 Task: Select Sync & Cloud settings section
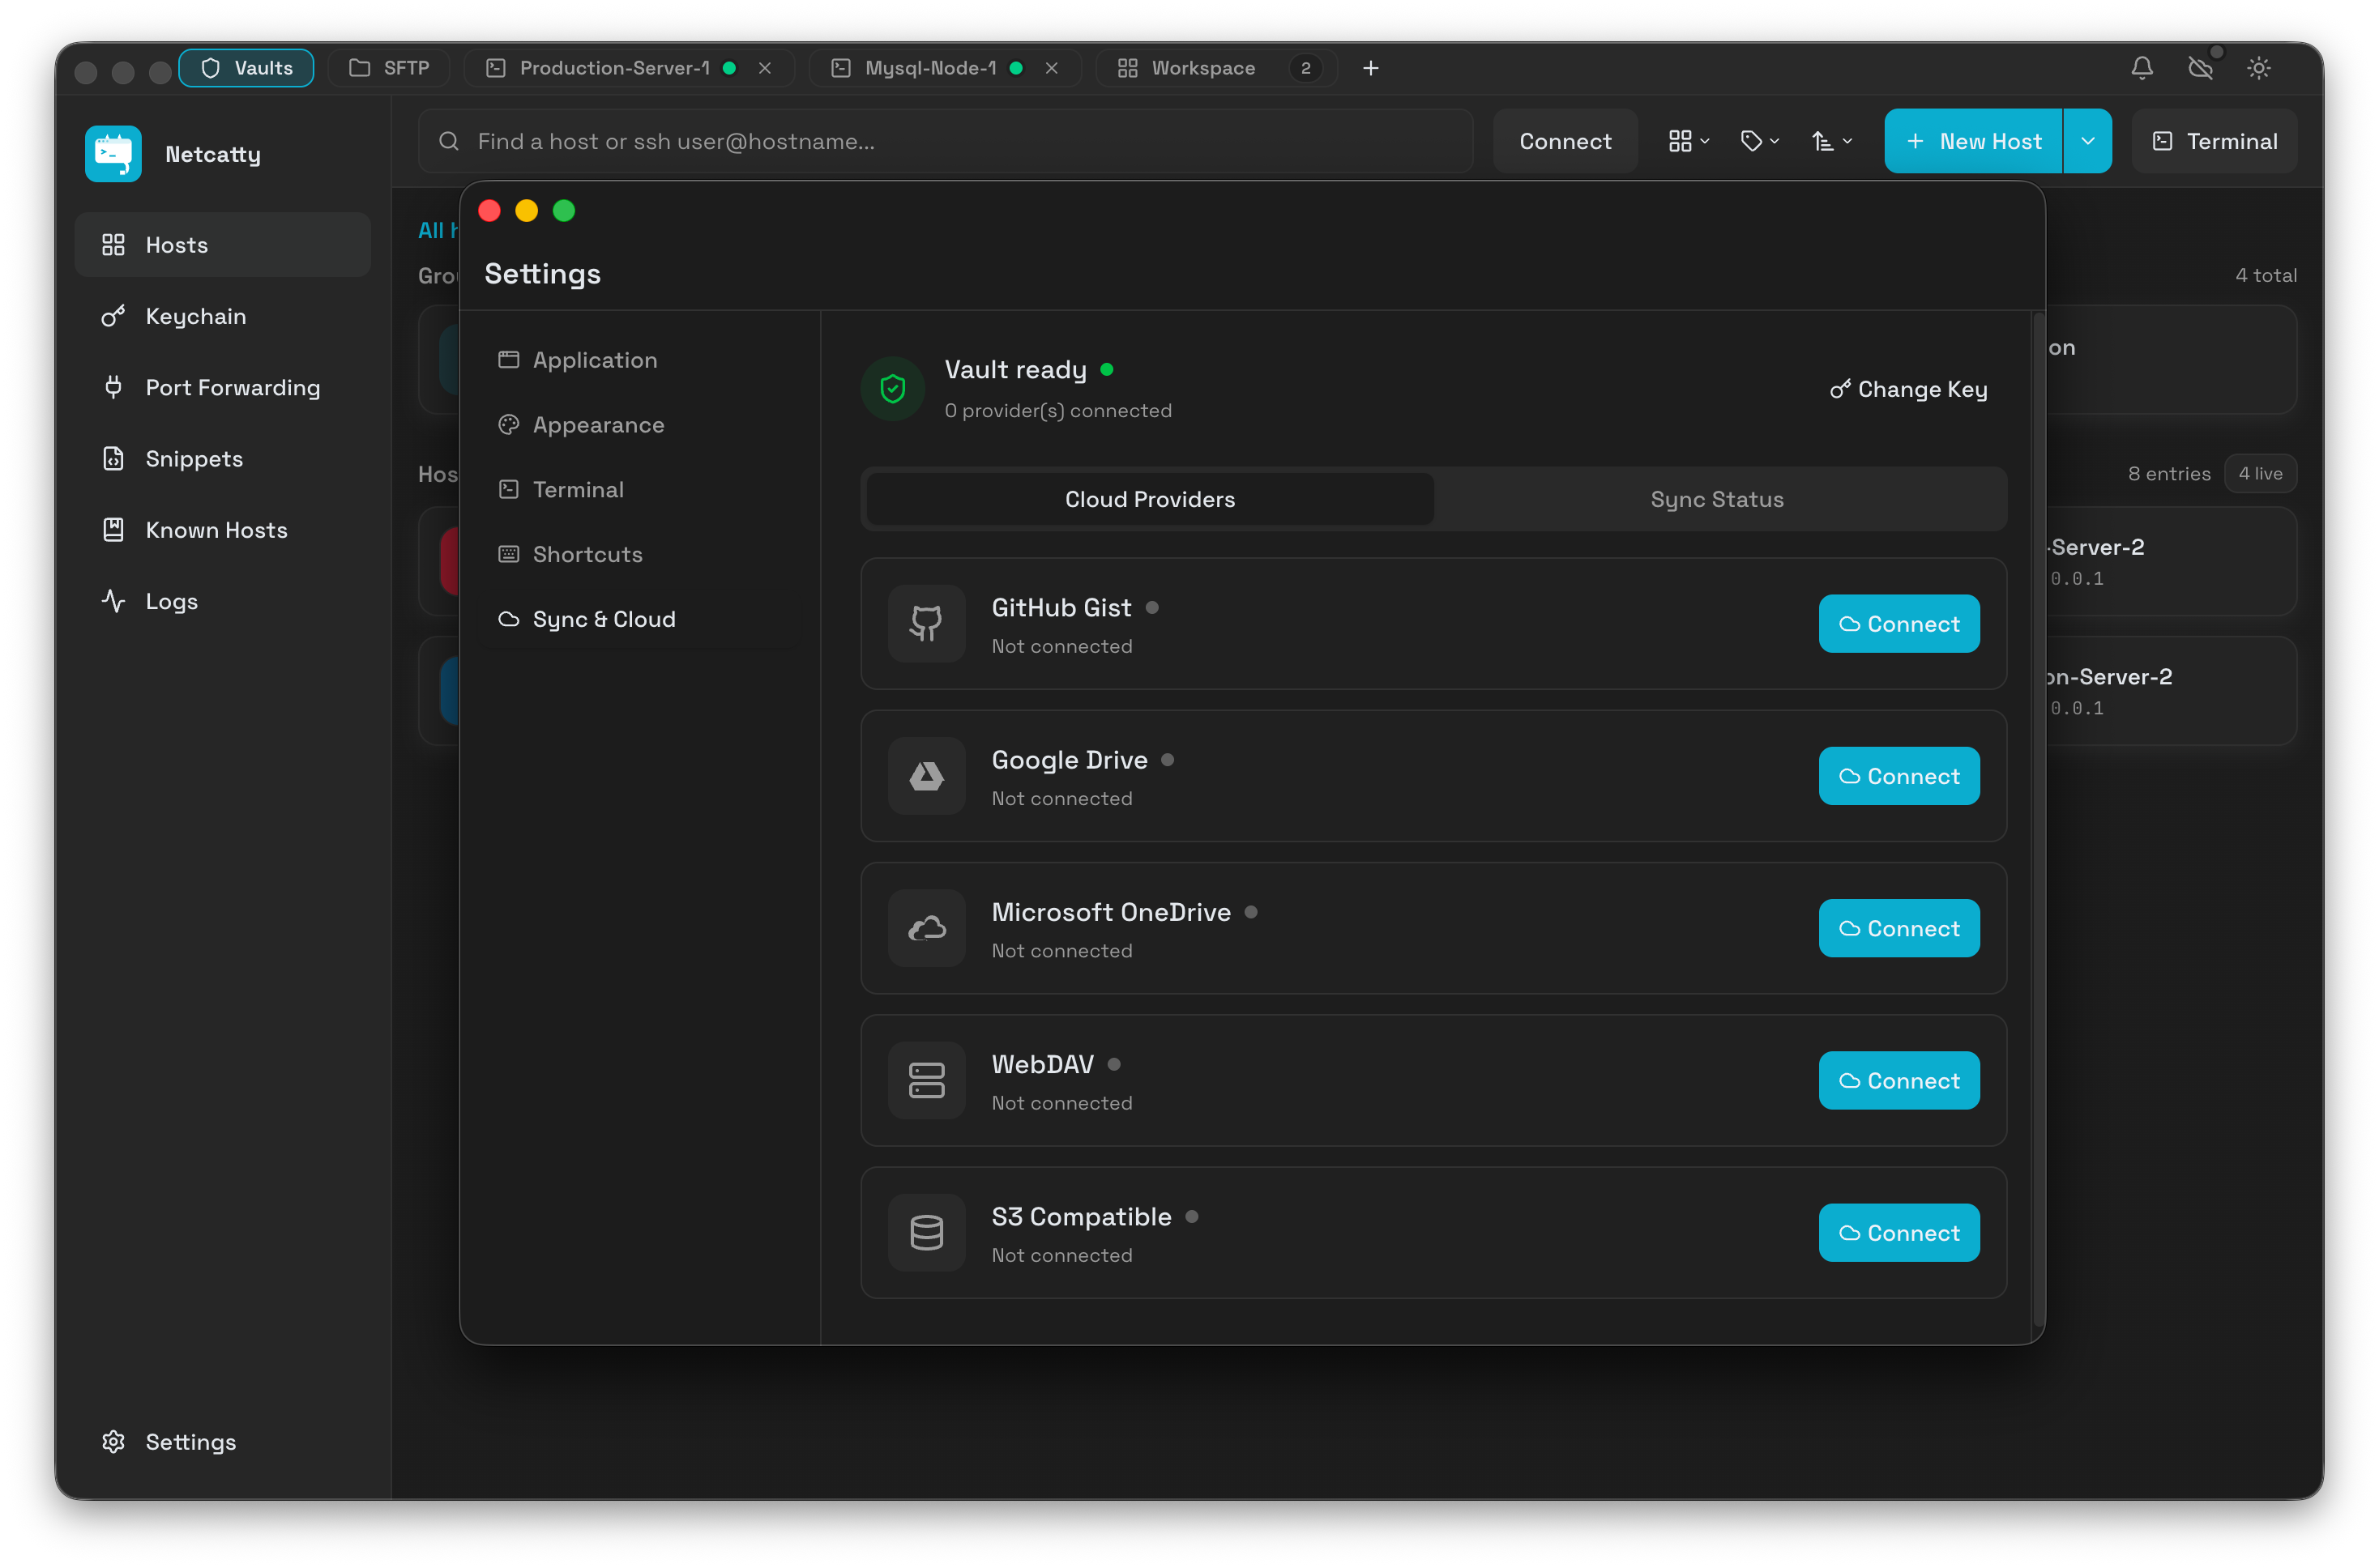pyautogui.click(x=640, y=619)
